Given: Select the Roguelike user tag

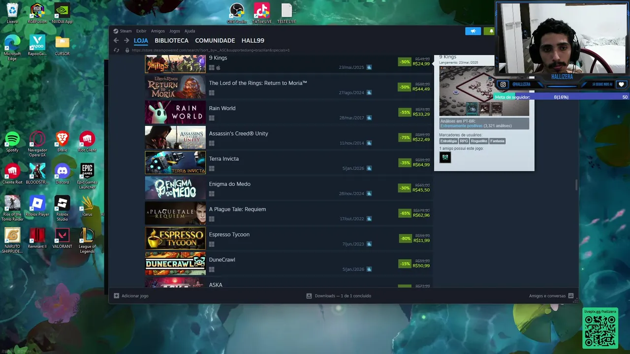Looking at the screenshot, I should (479, 141).
